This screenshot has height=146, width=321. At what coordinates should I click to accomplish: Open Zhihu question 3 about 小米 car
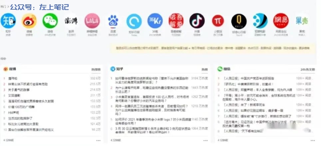(x=152, y=99)
